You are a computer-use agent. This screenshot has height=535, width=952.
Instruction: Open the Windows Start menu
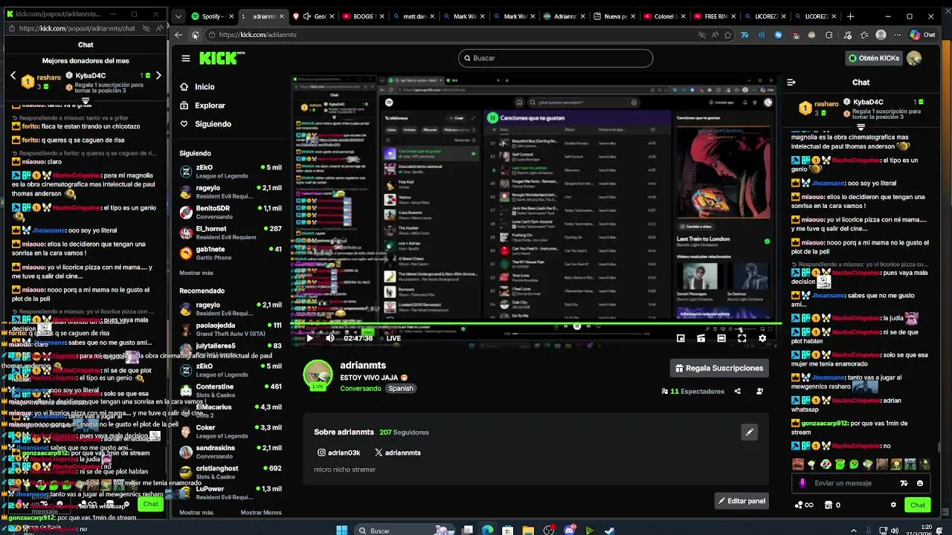(x=341, y=531)
